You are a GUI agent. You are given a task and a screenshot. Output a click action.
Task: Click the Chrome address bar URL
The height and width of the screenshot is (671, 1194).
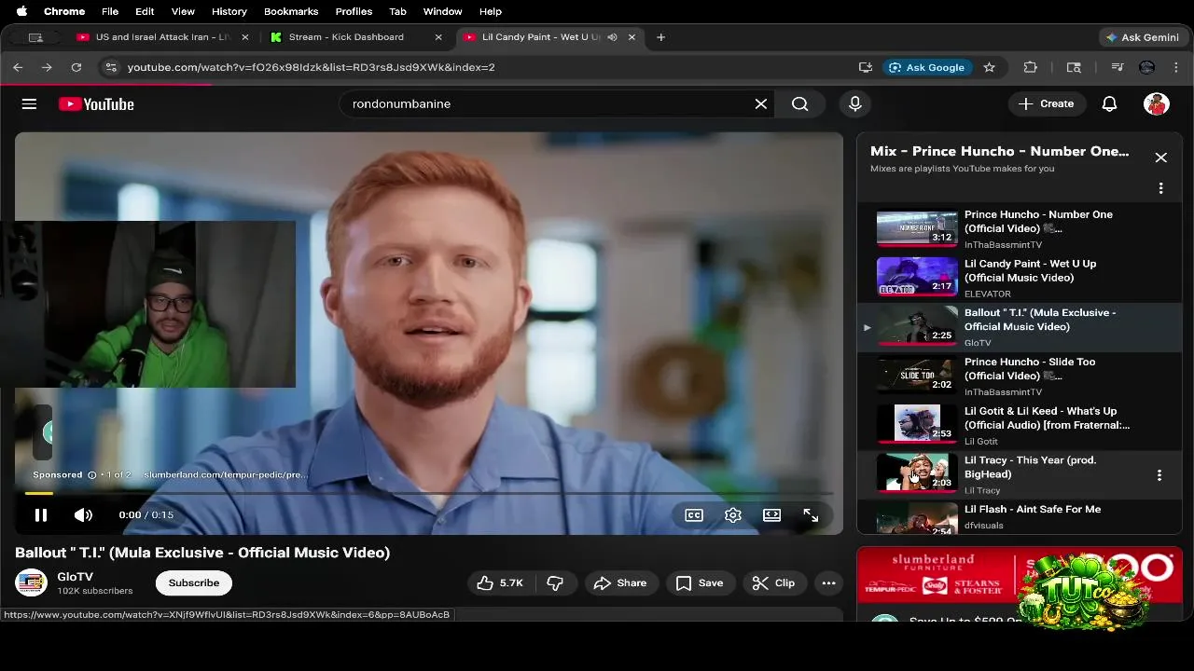[312, 67]
